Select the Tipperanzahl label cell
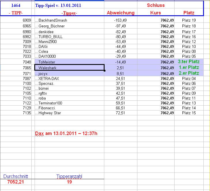The image size is (210, 191). pos(69,176)
